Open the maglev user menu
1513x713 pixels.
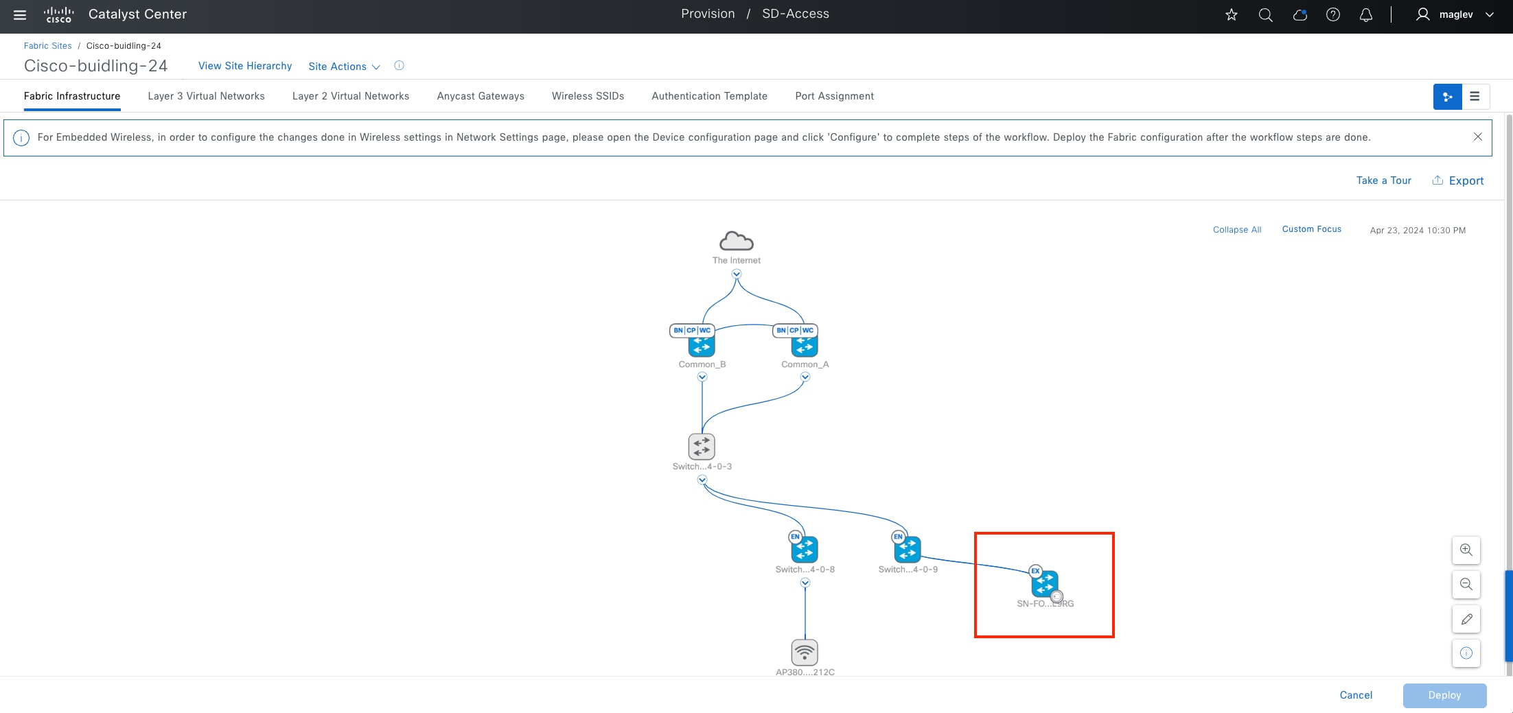click(1455, 14)
